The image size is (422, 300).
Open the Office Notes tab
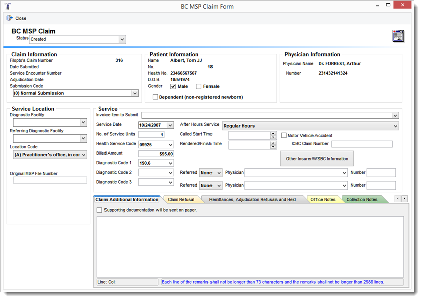[323, 199]
